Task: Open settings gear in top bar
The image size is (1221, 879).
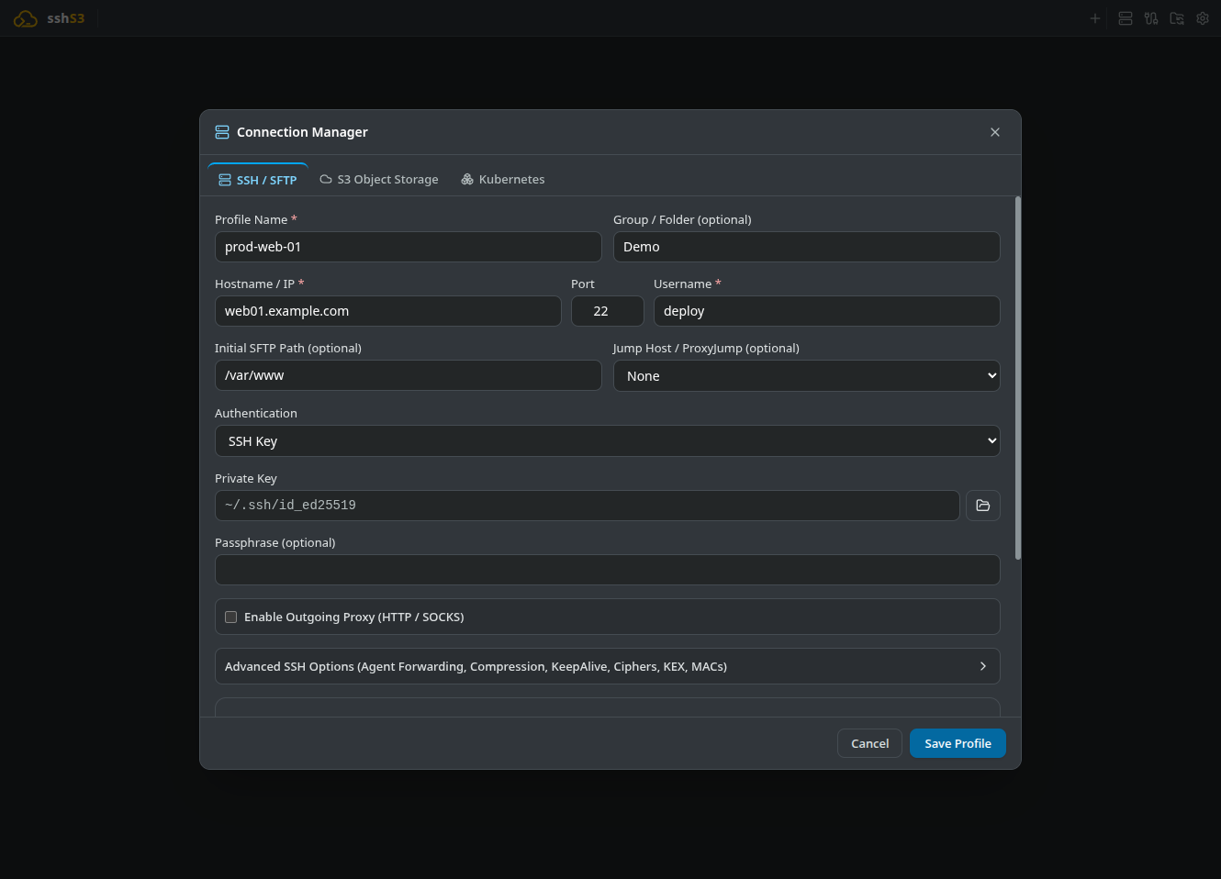Action: point(1203,18)
